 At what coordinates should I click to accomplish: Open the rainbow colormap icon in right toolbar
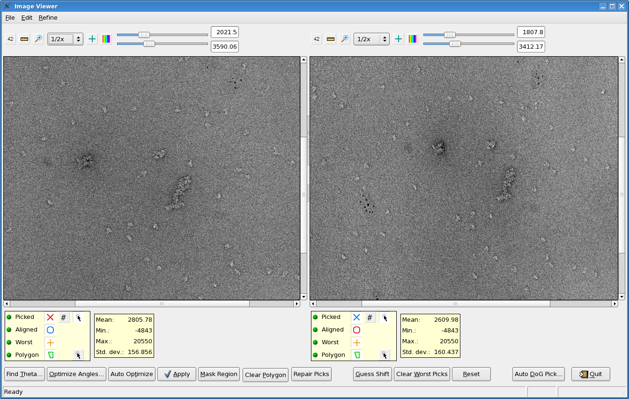[x=413, y=39]
